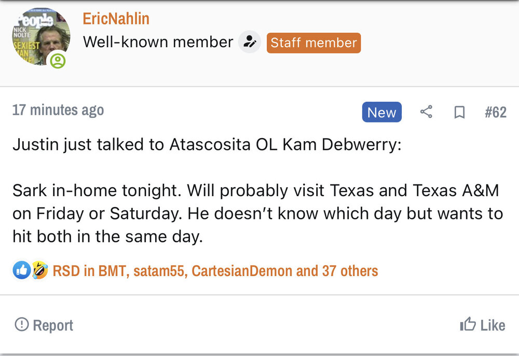Click the blue New badge
The width and height of the screenshot is (519, 356).
[x=381, y=112]
